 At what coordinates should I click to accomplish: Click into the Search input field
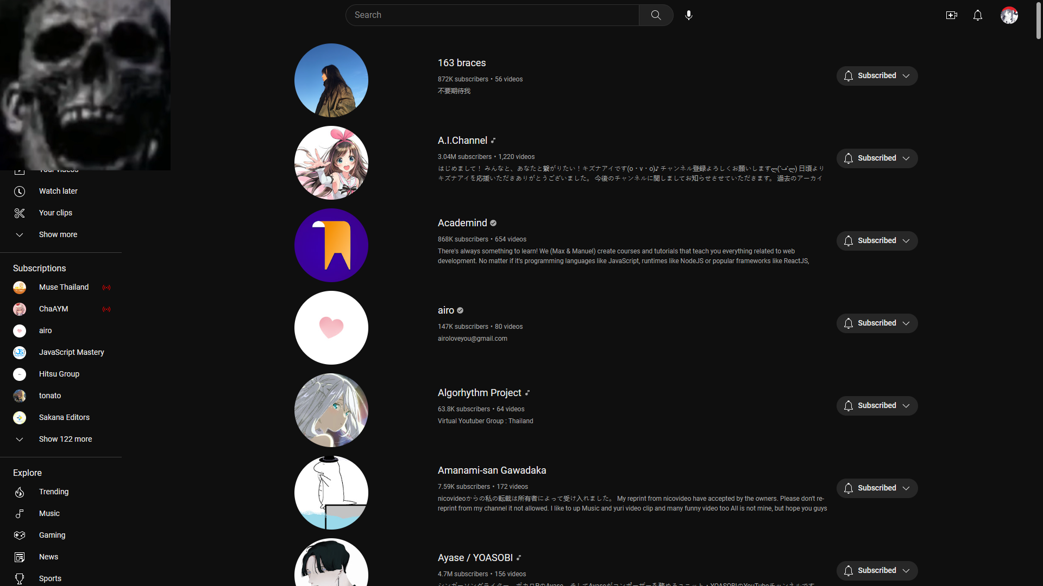tap(492, 15)
